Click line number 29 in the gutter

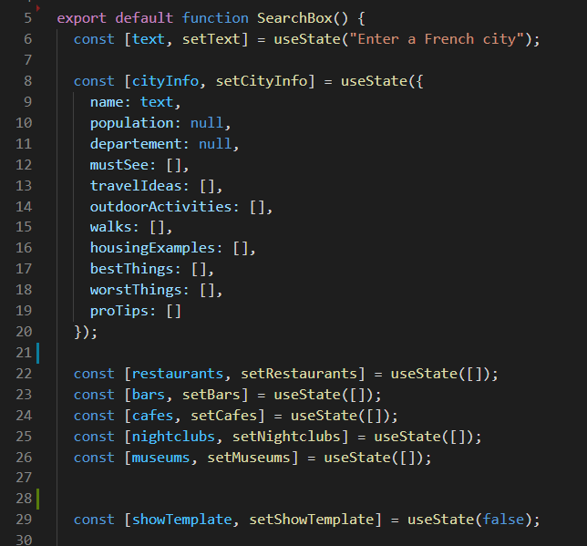(24, 520)
